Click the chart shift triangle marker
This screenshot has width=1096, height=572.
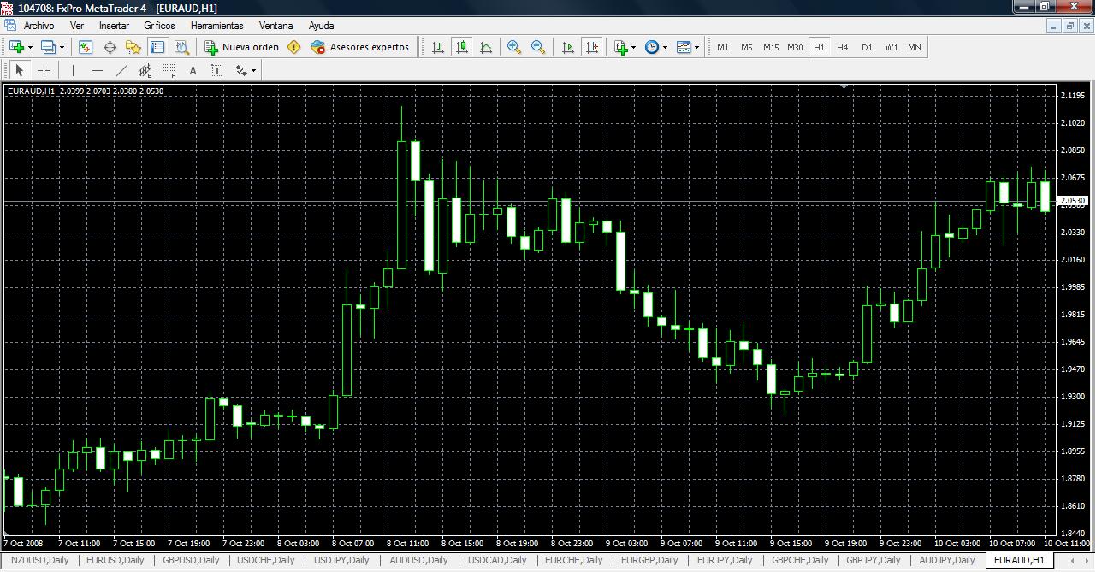(844, 86)
